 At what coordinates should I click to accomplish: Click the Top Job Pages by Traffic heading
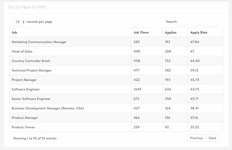[x=27, y=7]
